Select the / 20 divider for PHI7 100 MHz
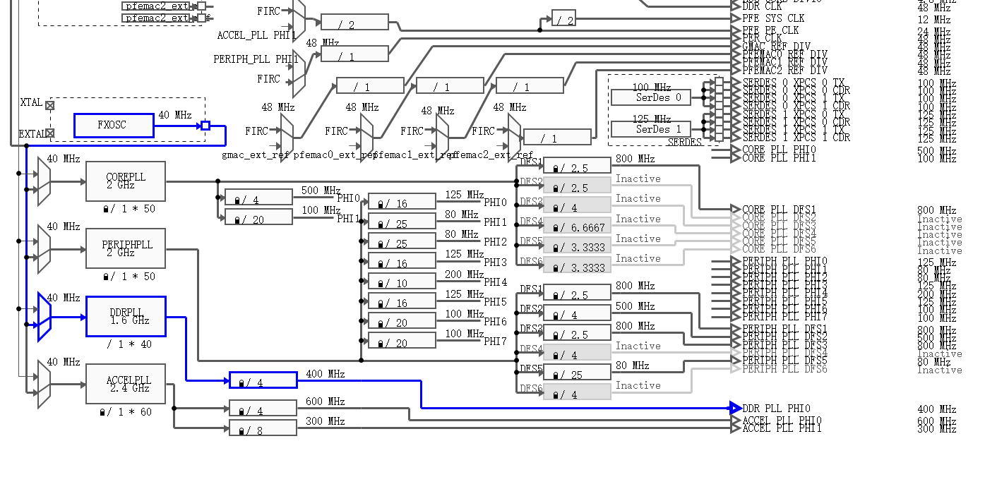 point(402,340)
